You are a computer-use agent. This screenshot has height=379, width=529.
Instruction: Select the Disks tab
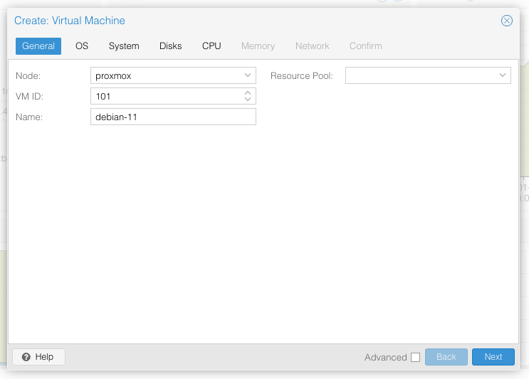[x=171, y=46]
